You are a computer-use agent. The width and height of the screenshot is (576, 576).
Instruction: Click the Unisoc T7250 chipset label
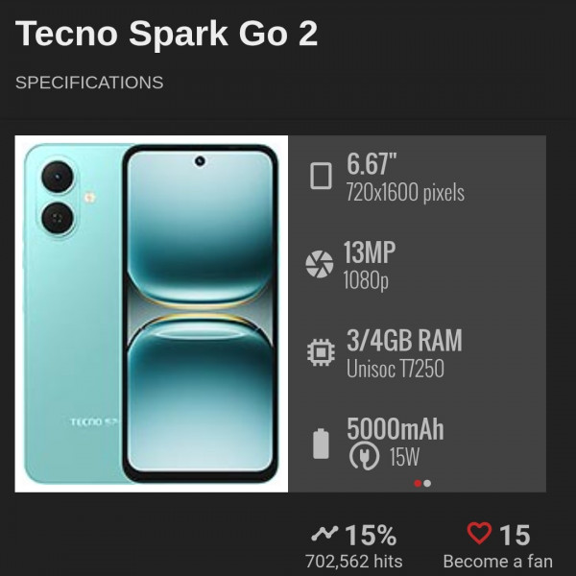(395, 368)
